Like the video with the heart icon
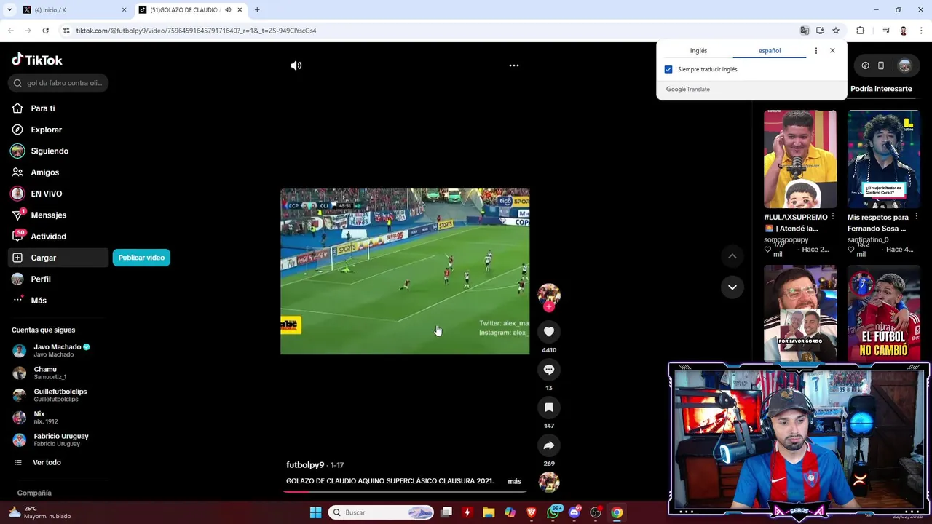Screen dimensions: 932x524 tap(549, 332)
